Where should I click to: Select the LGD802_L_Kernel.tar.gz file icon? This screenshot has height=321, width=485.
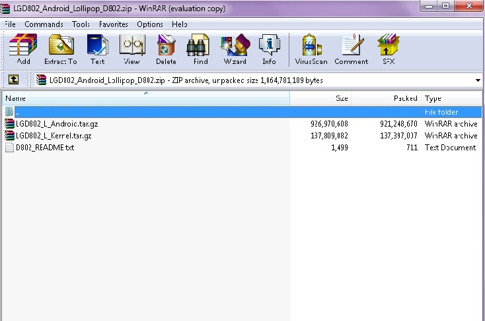pos(10,136)
